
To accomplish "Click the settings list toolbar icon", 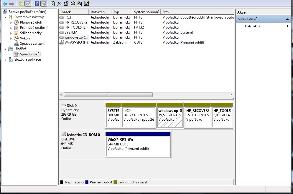I will [87, 4].
